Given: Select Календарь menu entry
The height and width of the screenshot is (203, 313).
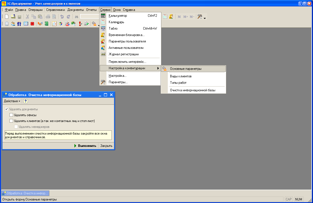Looking at the screenshot, I should [x=130, y=22].
